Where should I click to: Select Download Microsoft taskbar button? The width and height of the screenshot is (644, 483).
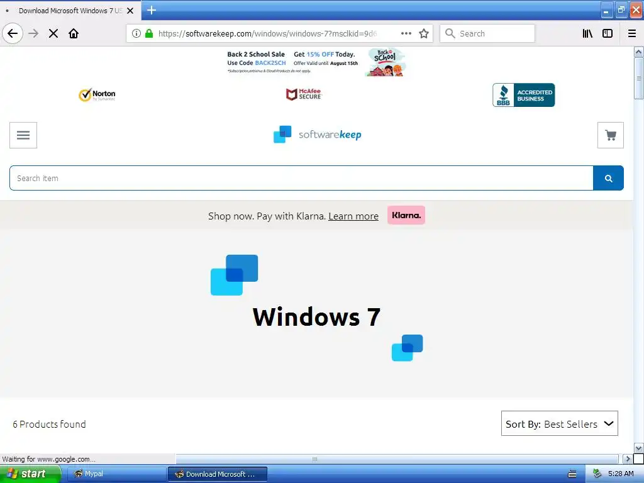click(x=218, y=474)
